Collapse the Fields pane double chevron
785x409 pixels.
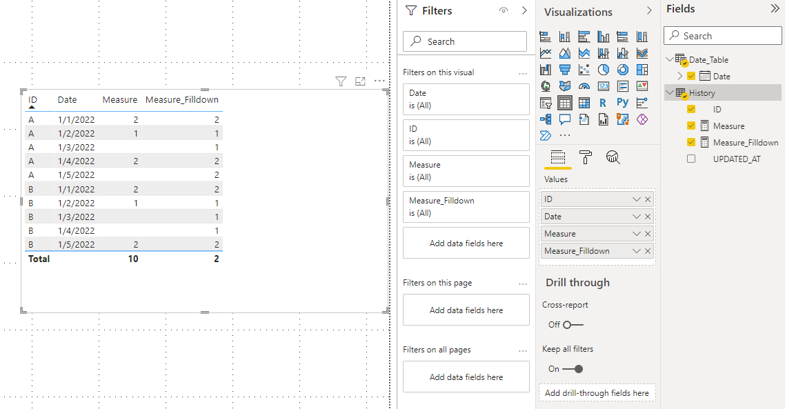(x=775, y=8)
